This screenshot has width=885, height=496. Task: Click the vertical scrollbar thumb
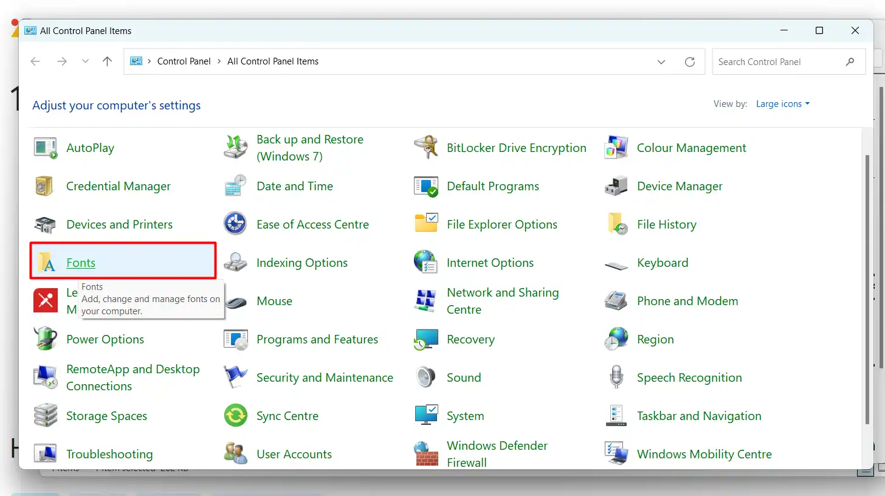[x=867, y=289]
